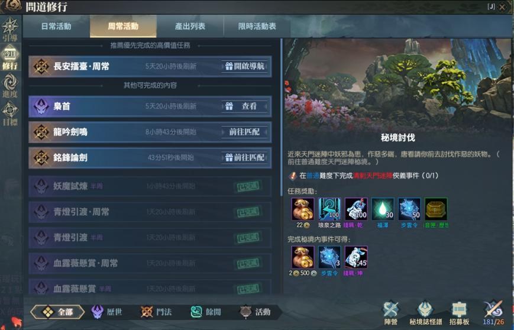Switch to the 產出列表 tab

190,26
